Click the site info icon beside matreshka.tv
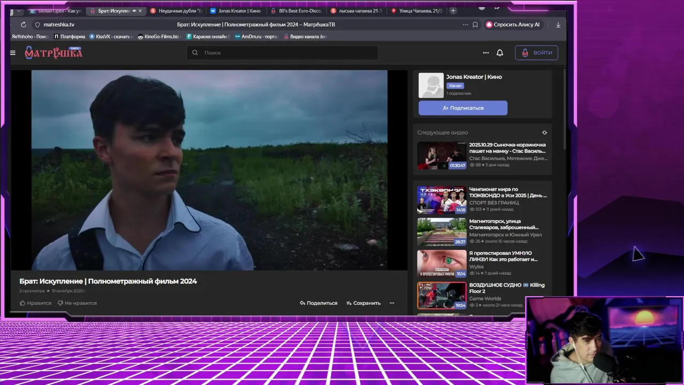Viewport: 684px width, 385px height. [x=37, y=25]
